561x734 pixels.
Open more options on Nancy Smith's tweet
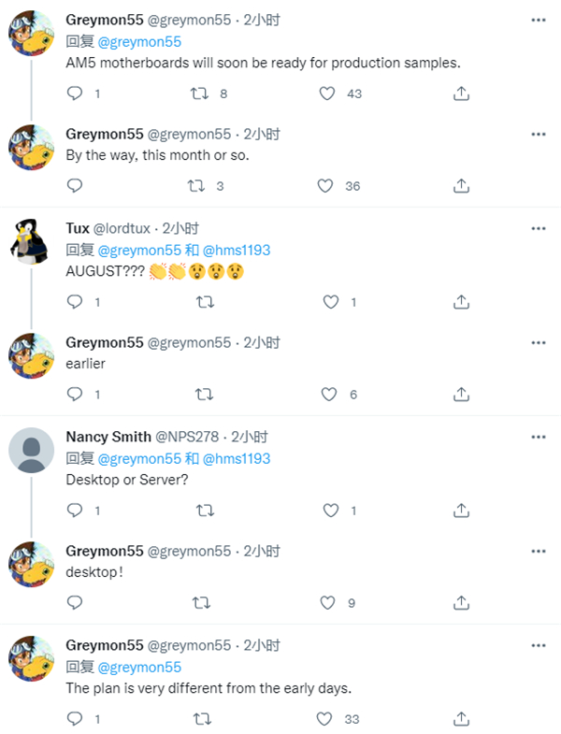coord(538,437)
